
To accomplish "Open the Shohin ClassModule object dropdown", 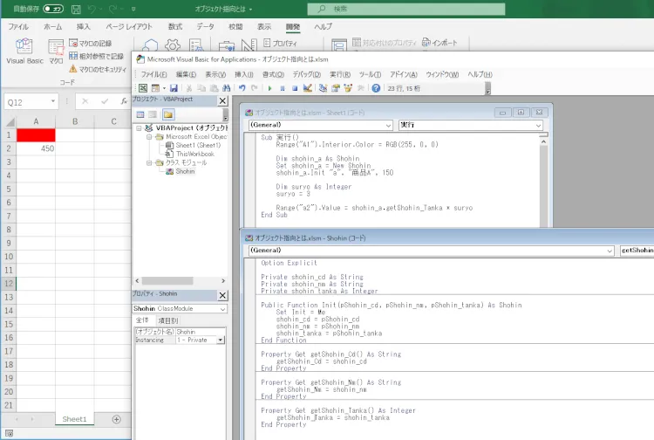I will tap(222, 308).
